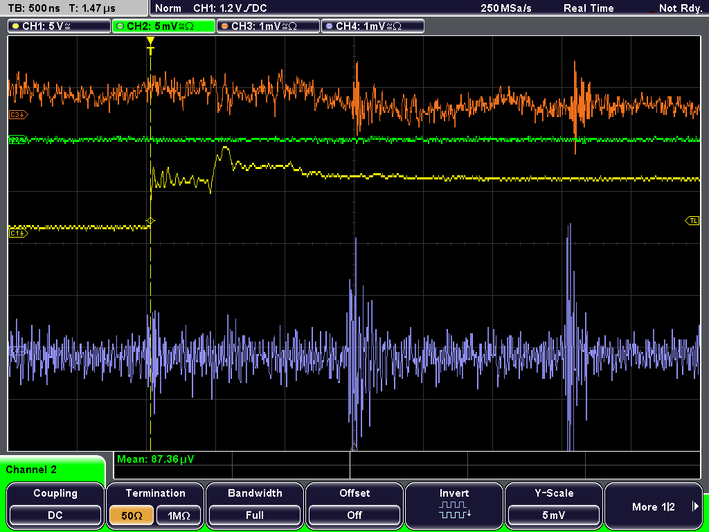Click the C3 ground level marker
This screenshot has height=532, width=709.
coord(19,115)
